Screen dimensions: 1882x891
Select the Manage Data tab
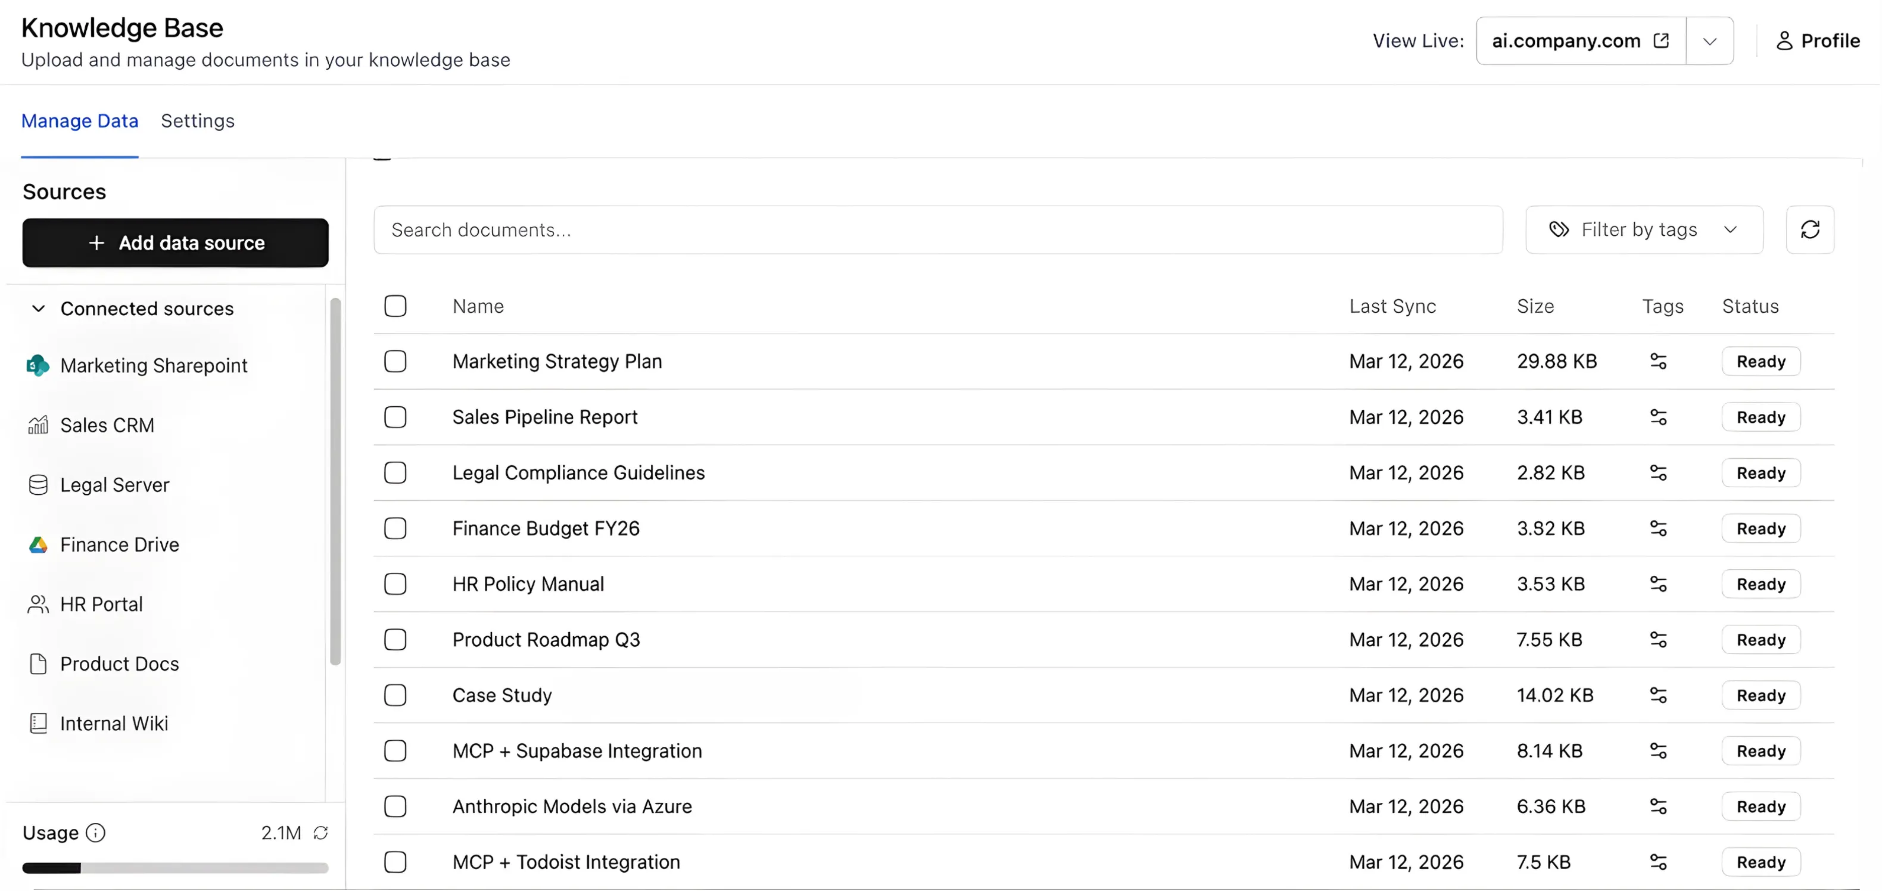80,120
